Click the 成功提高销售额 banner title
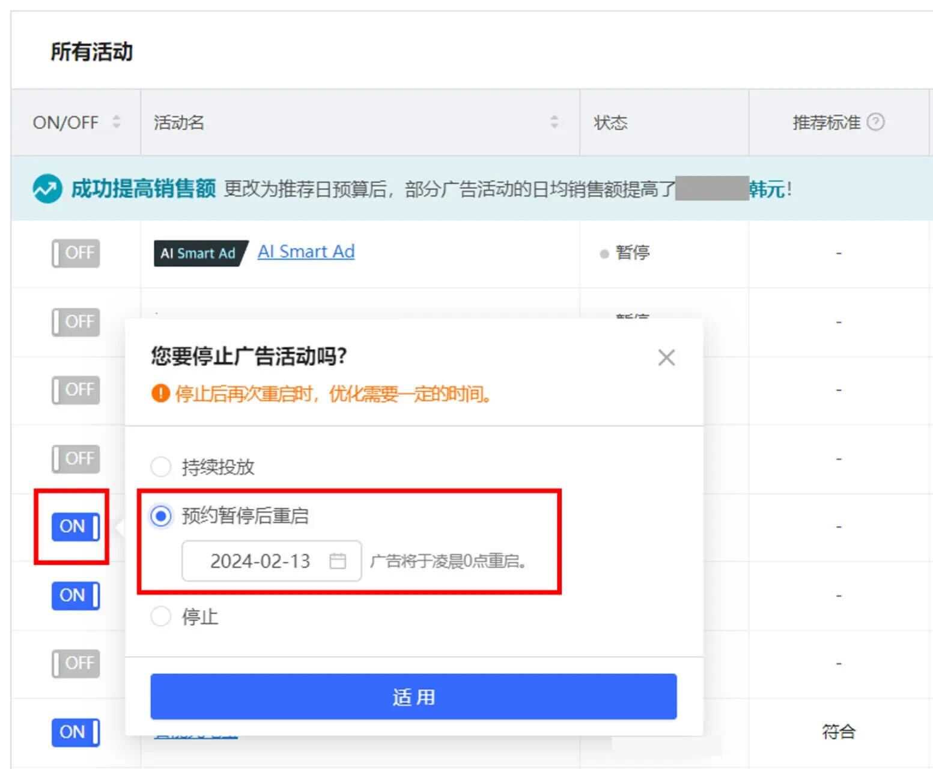The image size is (933, 769). (x=143, y=189)
